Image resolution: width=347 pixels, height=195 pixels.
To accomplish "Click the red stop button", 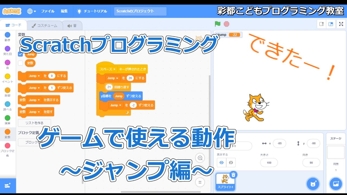I will [x=226, y=24].
